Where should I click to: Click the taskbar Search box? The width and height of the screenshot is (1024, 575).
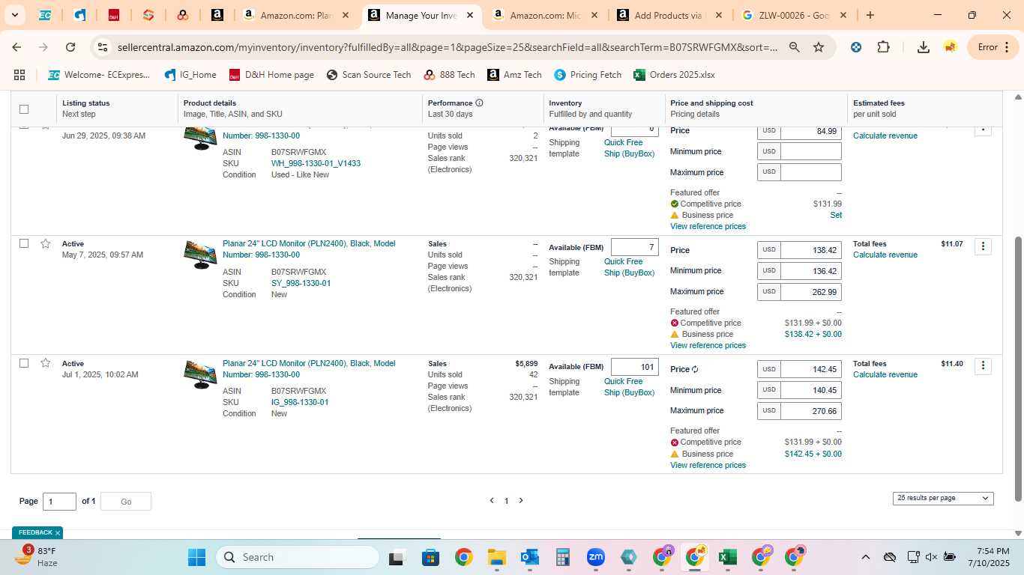click(298, 557)
